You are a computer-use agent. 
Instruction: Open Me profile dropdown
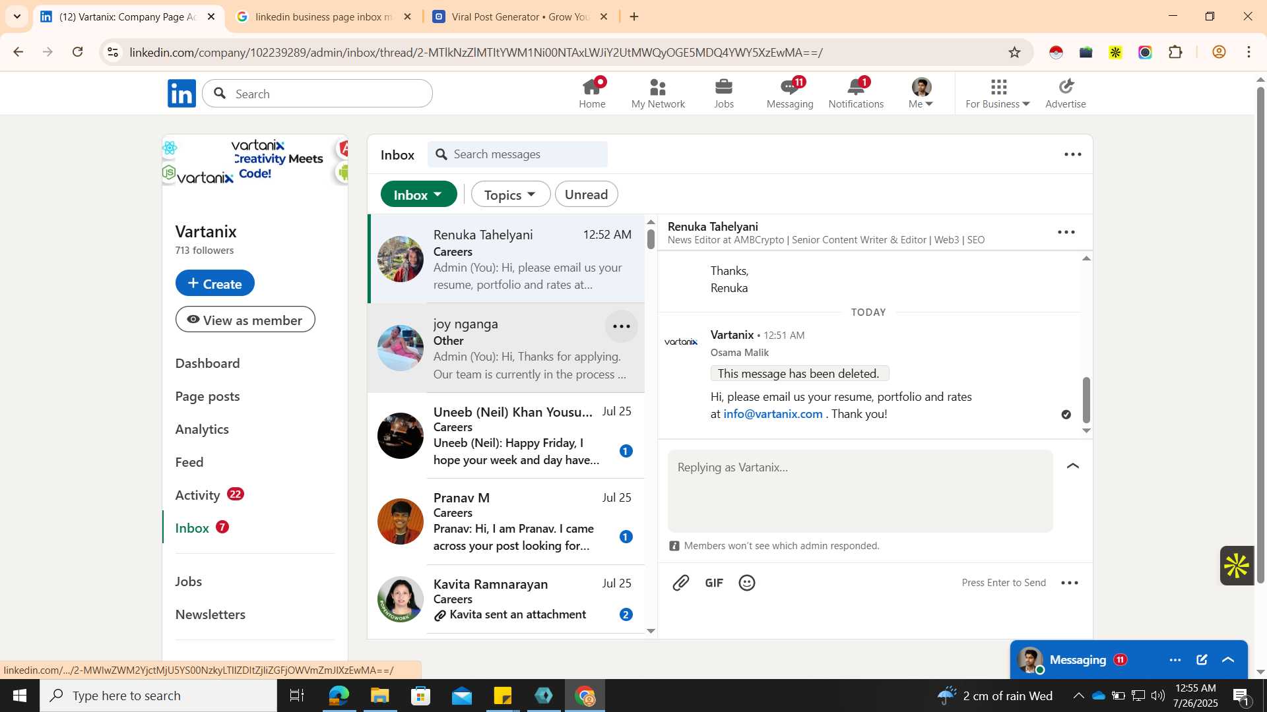[921, 94]
